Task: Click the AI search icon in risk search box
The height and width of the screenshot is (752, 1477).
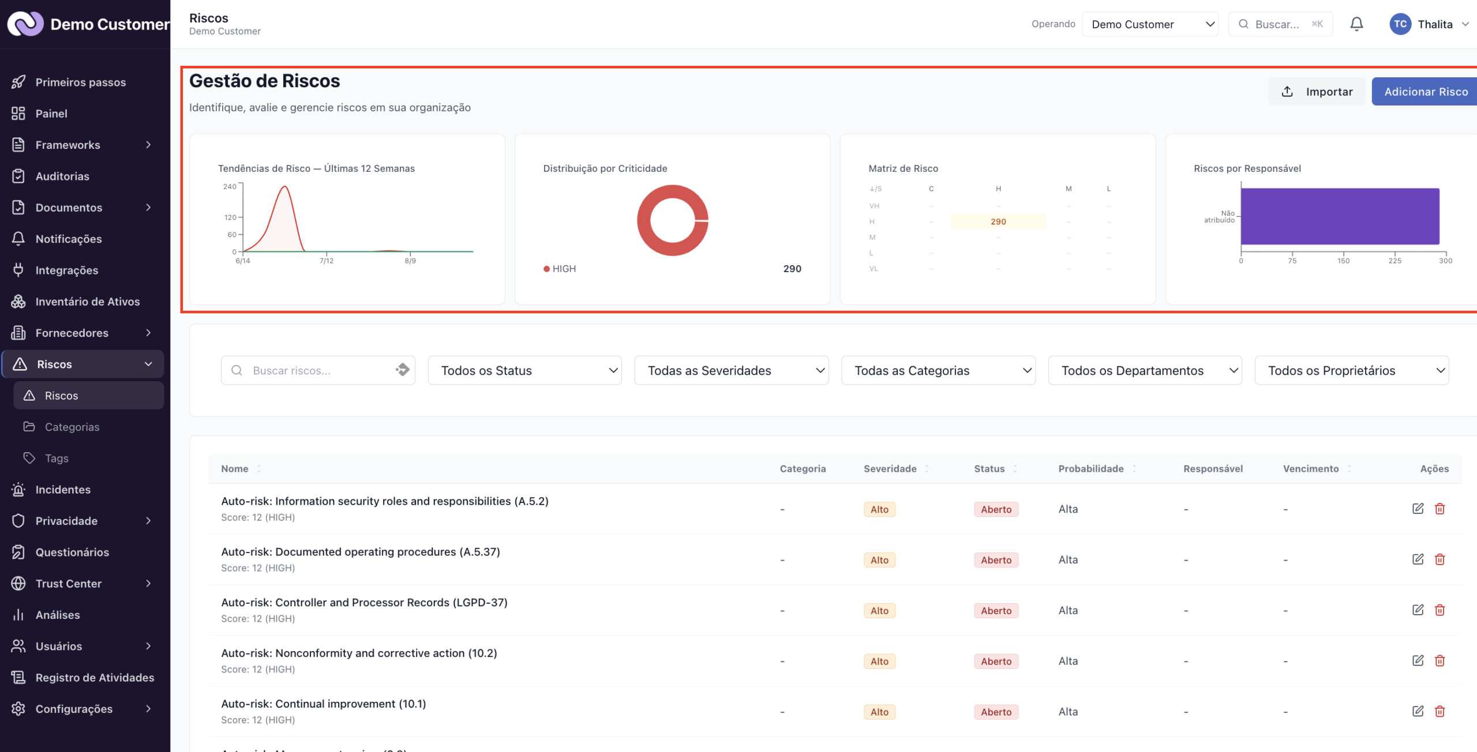Action: point(402,370)
